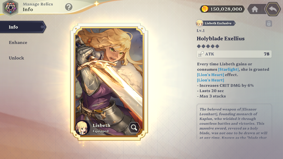Click the [Starlight] keyword link
The height and width of the screenshot is (159, 283).
pyautogui.click(x=228, y=69)
